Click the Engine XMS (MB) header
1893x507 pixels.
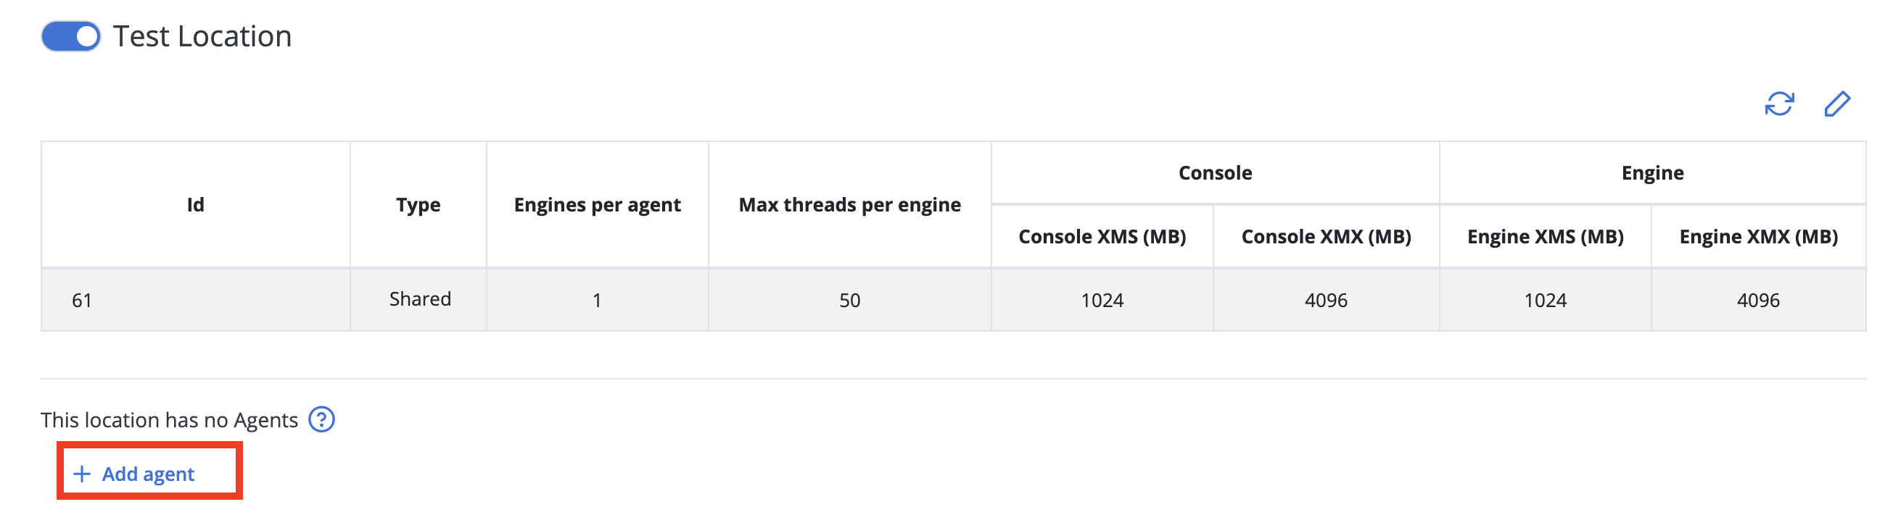click(x=1545, y=237)
